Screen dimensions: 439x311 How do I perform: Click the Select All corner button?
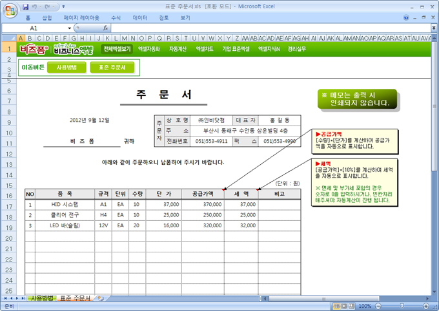tap(9, 38)
